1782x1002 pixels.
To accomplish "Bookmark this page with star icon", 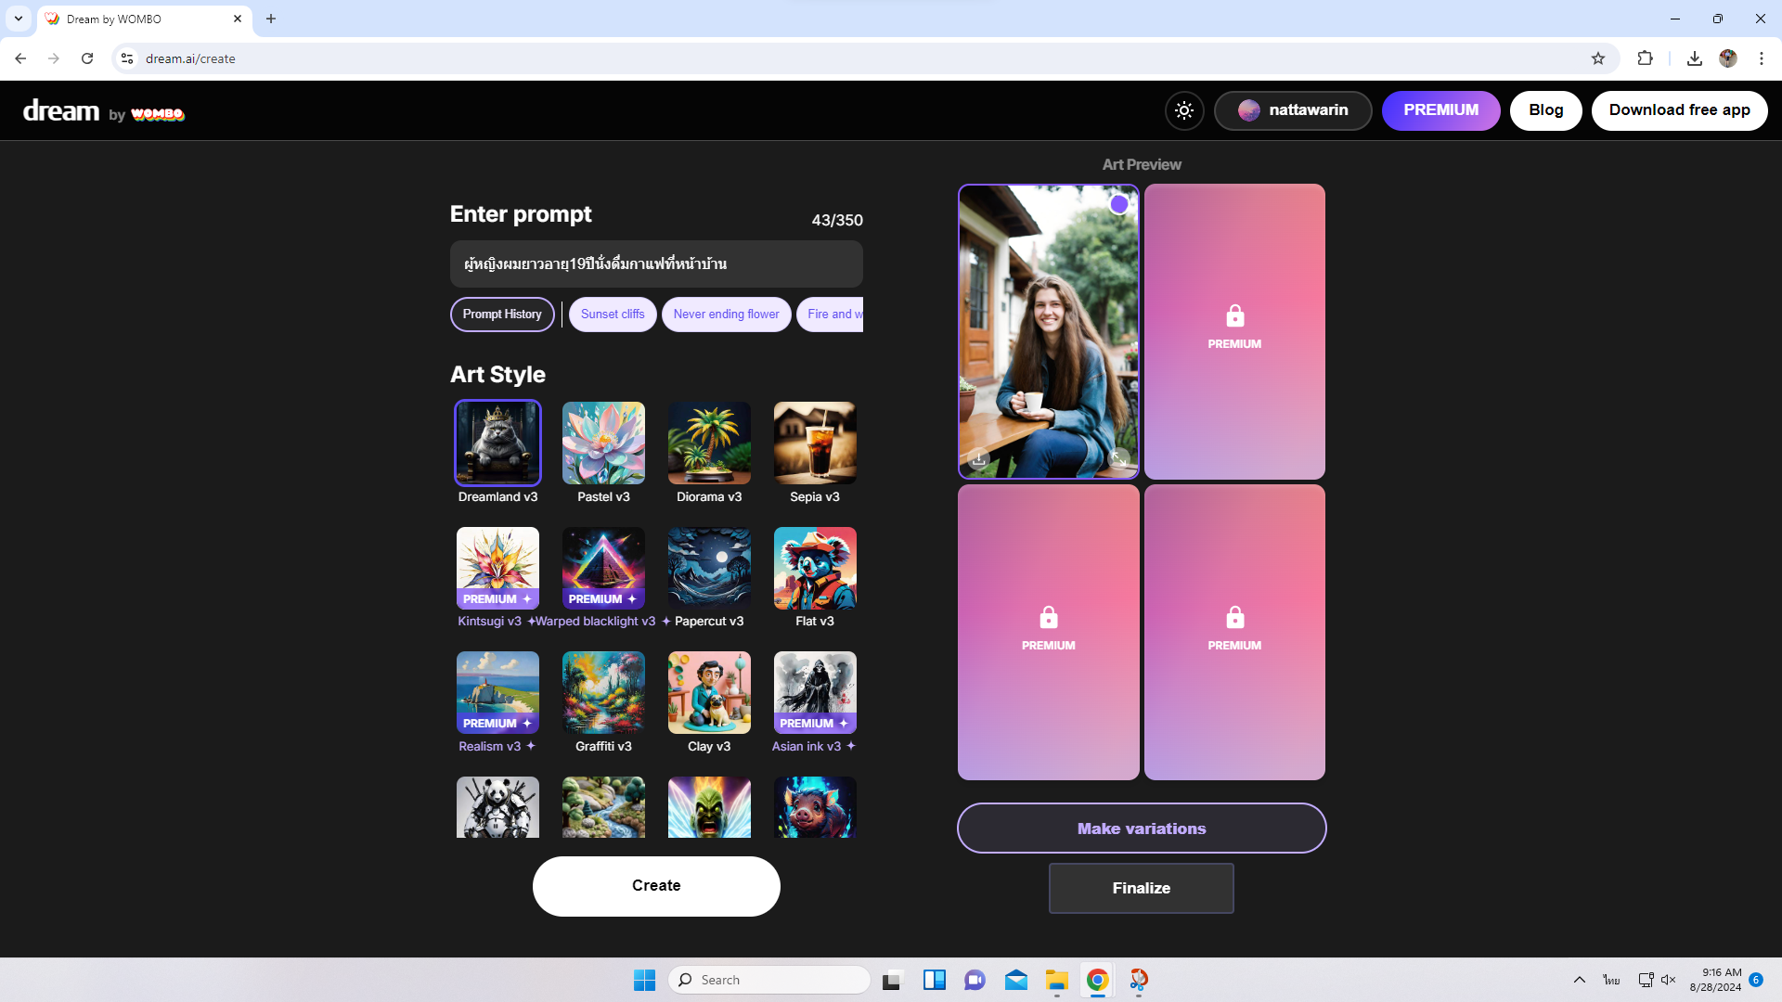I will pos(1597,58).
